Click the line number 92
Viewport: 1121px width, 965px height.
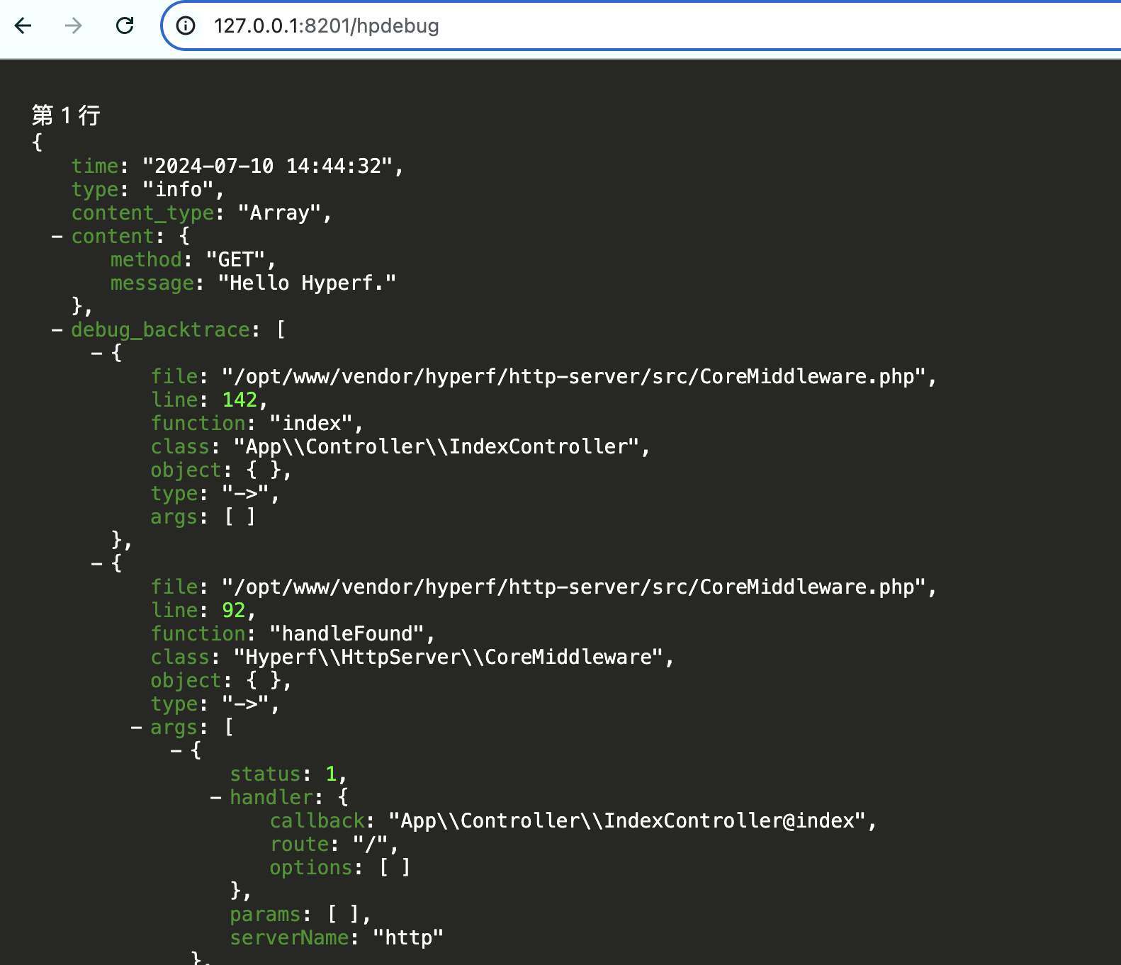pos(233,611)
